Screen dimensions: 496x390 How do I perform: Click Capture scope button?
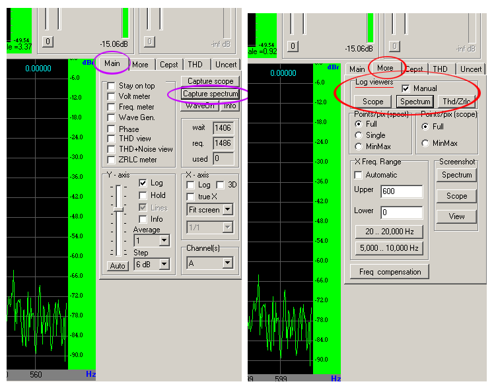click(x=211, y=81)
